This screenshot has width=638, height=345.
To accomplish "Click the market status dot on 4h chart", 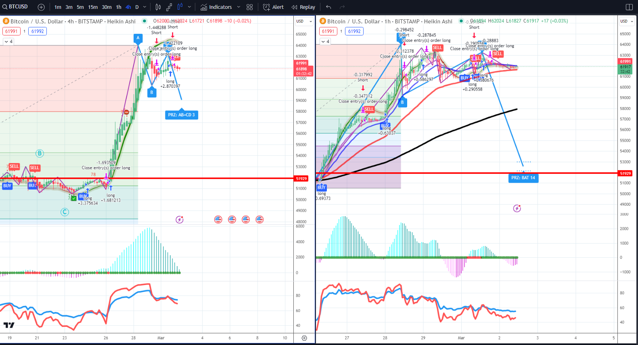I will (144, 21).
